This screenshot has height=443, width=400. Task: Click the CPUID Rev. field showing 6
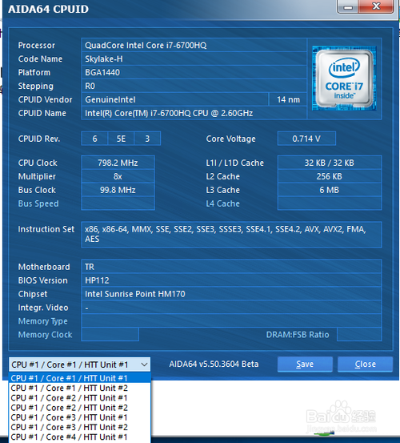(x=94, y=139)
